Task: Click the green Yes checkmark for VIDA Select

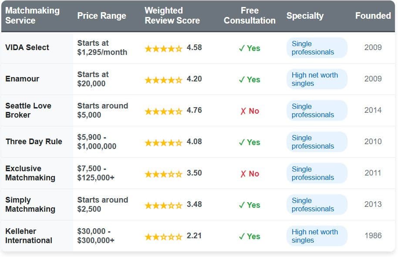Action: 250,48
